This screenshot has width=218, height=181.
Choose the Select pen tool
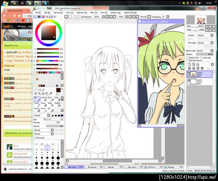click(x=51, y=104)
